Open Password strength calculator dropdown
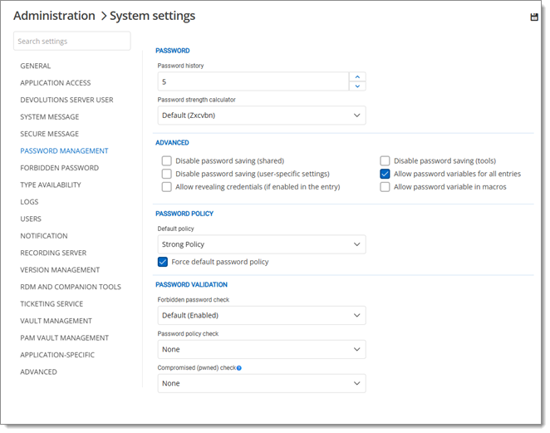550x433 pixels. click(261, 116)
